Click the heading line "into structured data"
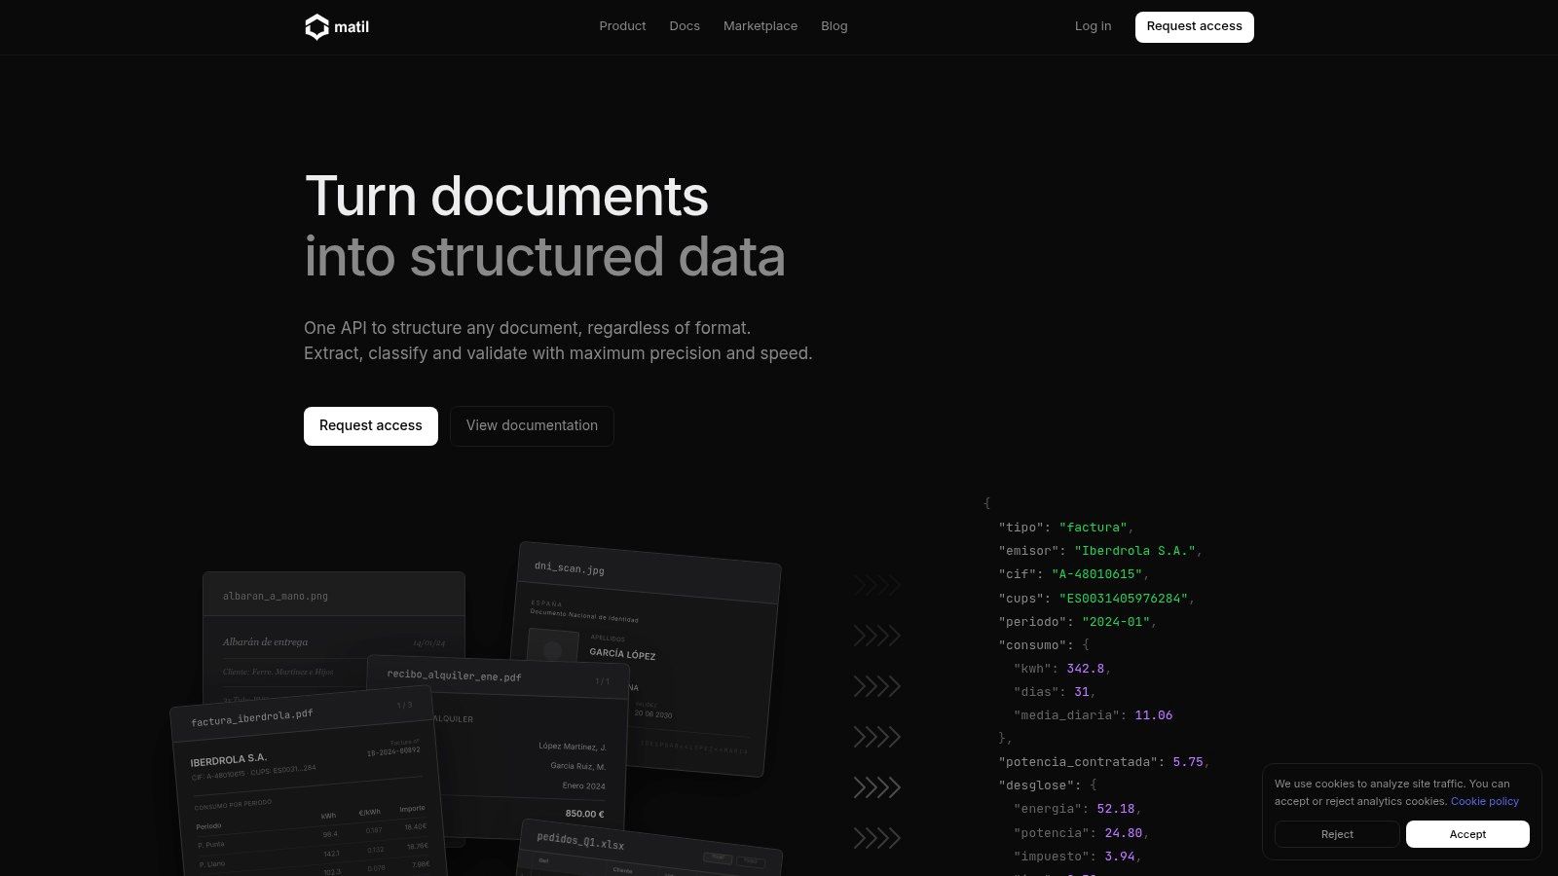 coord(544,257)
